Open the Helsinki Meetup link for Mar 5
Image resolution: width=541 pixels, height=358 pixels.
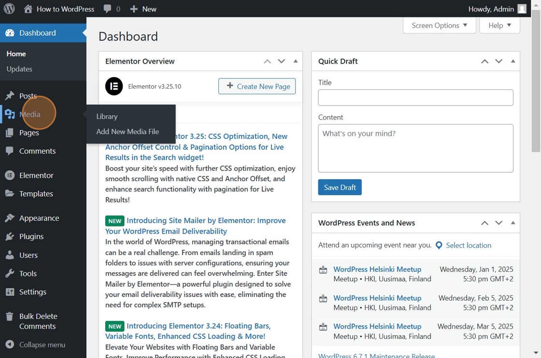pyautogui.click(x=377, y=326)
